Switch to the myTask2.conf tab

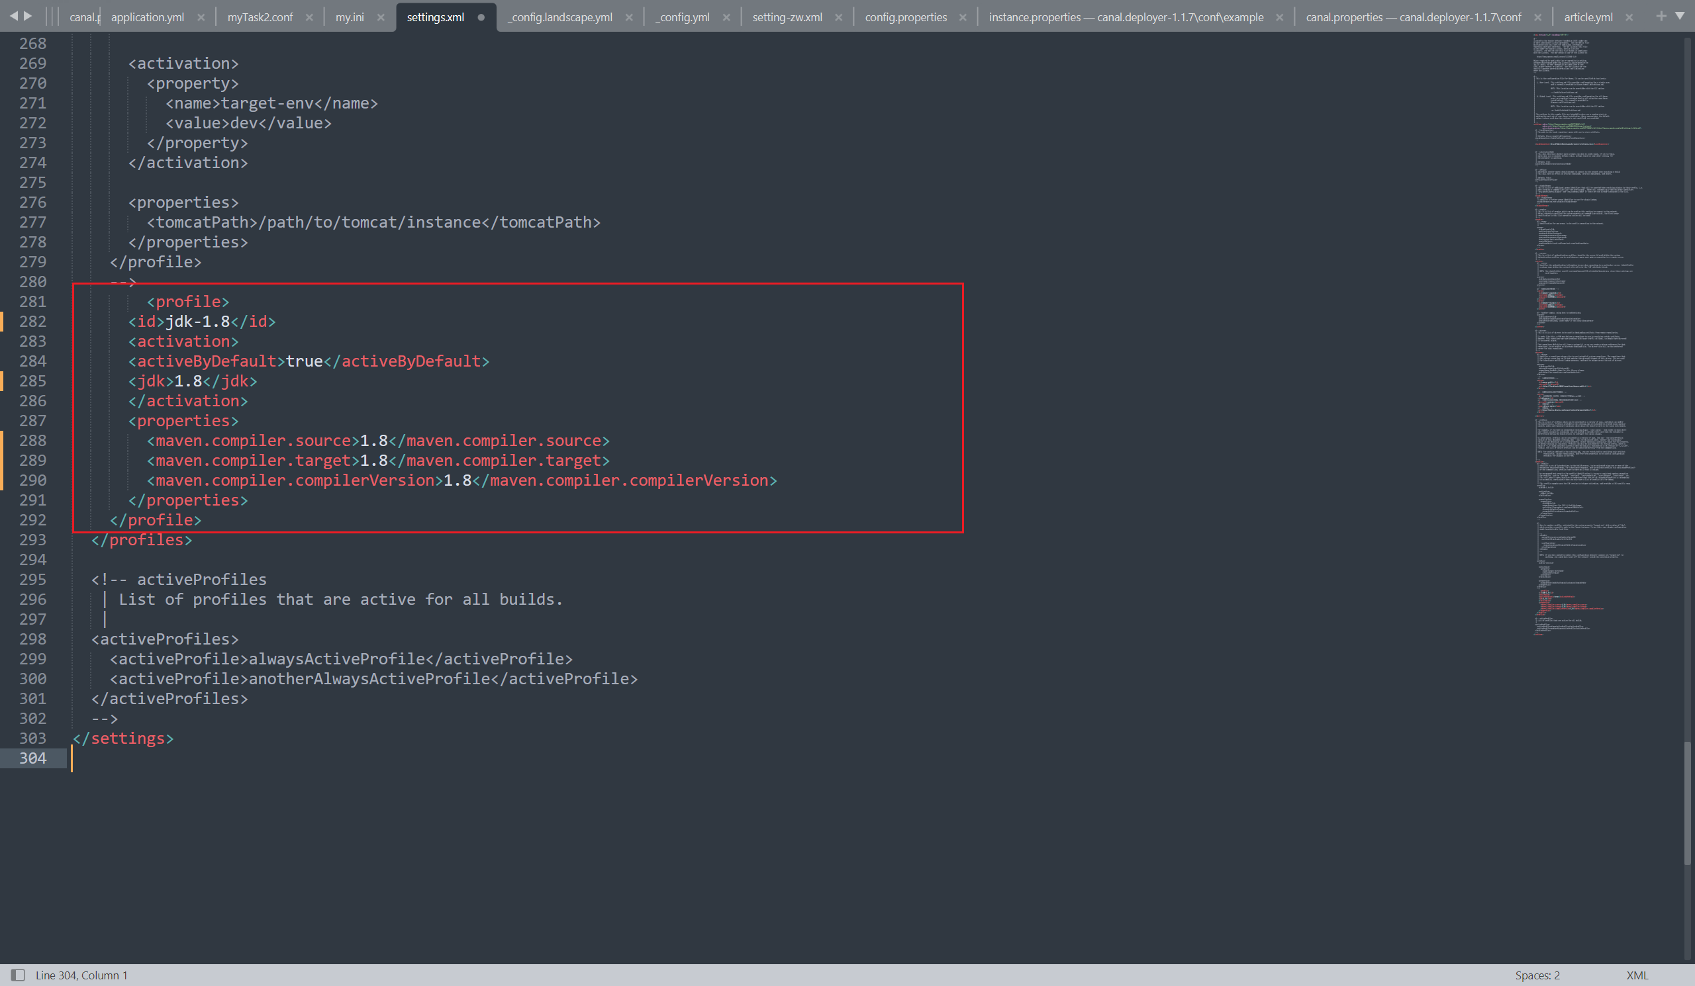click(260, 17)
